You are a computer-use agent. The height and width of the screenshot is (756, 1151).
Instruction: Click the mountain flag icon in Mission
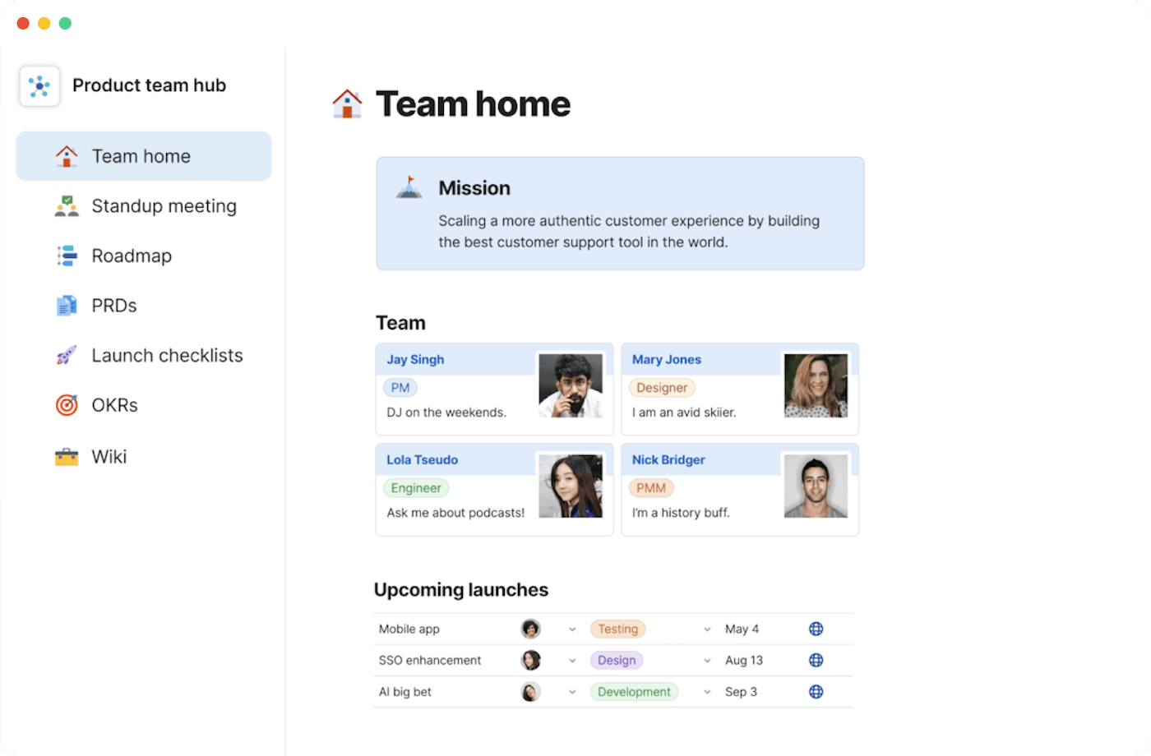click(x=409, y=188)
